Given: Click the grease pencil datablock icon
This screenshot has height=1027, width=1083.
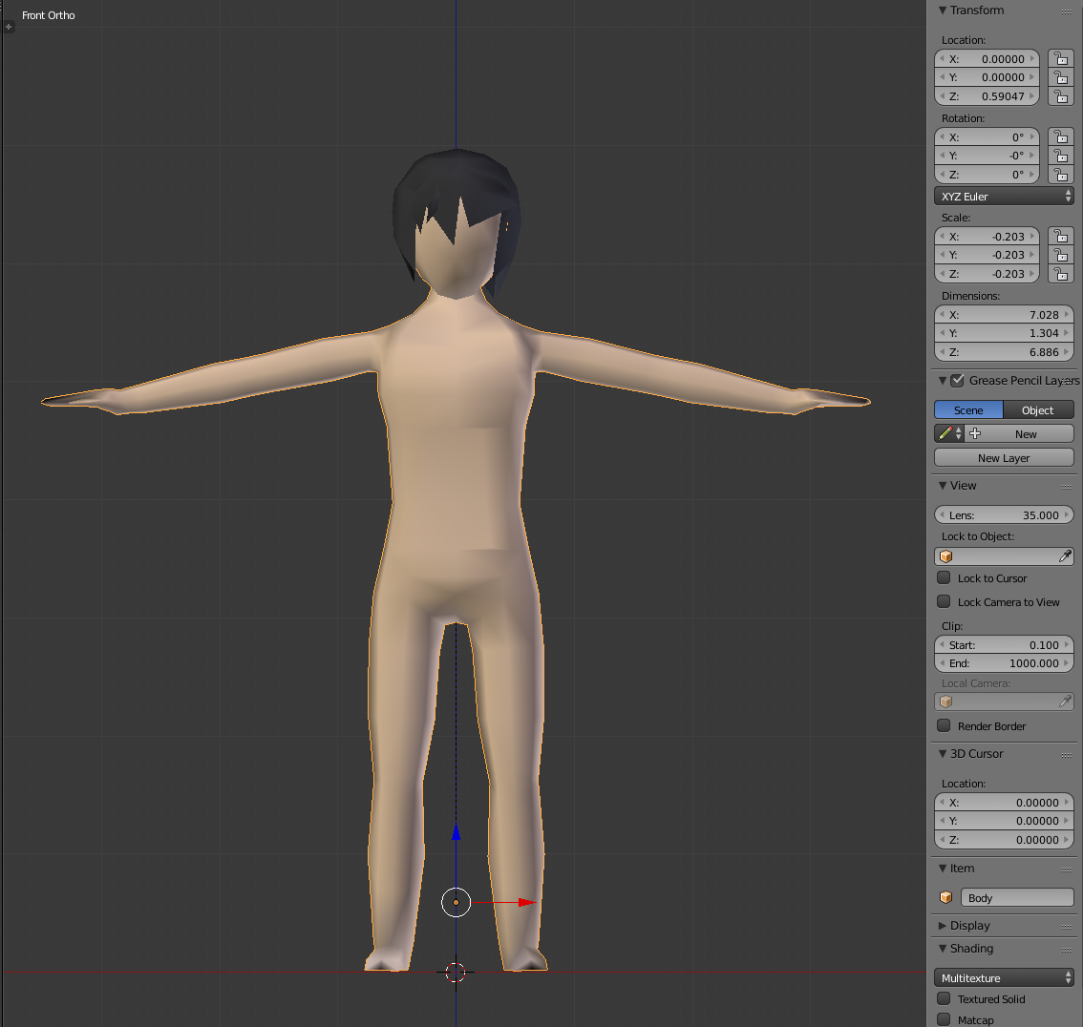Looking at the screenshot, I should click(945, 433).
